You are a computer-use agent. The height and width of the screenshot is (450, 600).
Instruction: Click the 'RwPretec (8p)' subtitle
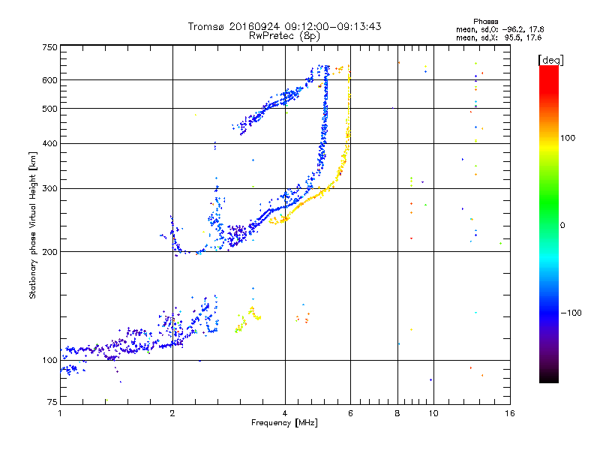284,36
